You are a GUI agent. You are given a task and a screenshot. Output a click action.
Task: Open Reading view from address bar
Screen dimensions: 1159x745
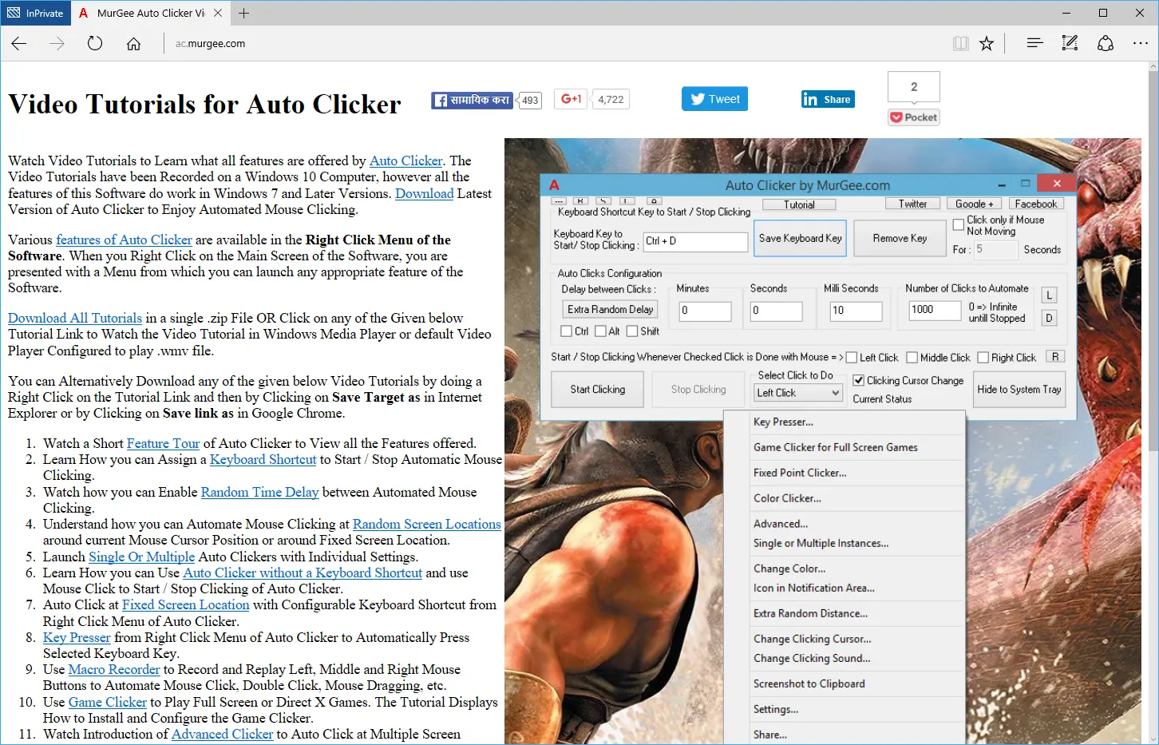[960, 44]
